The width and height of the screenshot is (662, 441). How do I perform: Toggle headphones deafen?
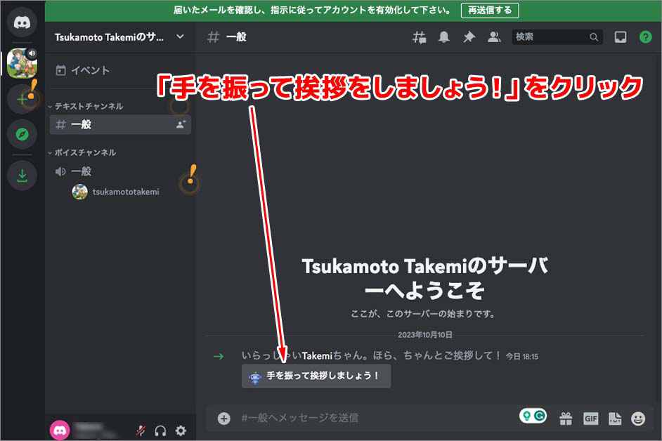pyautogui.click(x=160, y=430)
